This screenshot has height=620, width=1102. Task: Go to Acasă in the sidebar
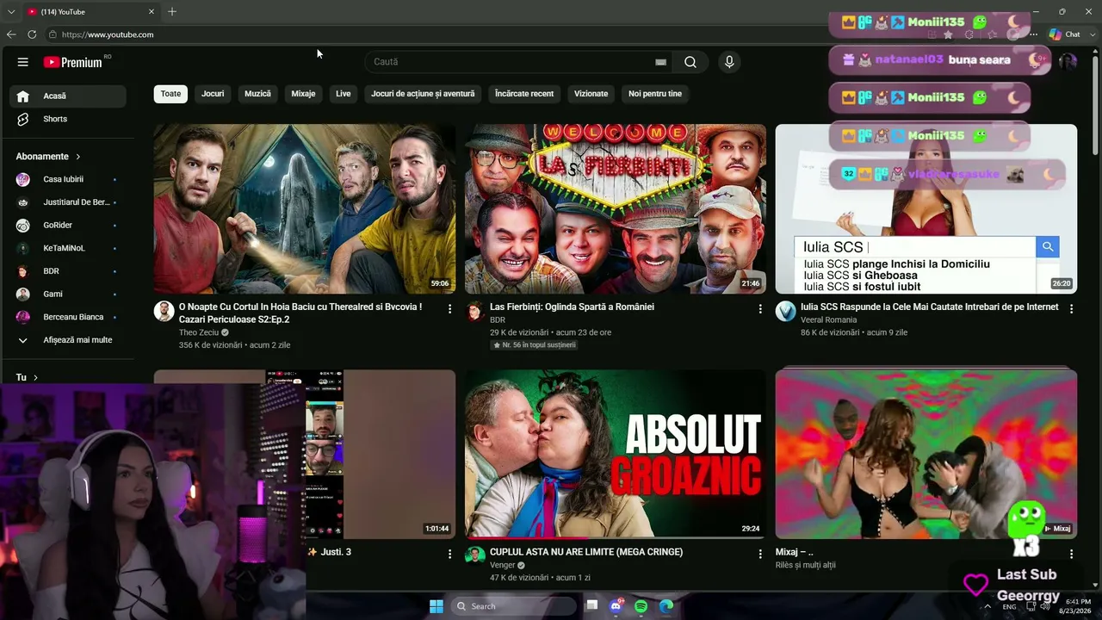(67, 96)
